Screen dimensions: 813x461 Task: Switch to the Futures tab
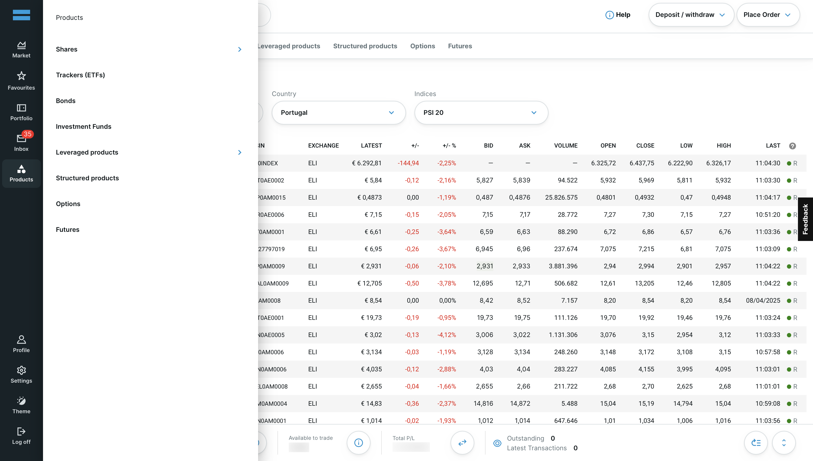(x=460, y=46)
